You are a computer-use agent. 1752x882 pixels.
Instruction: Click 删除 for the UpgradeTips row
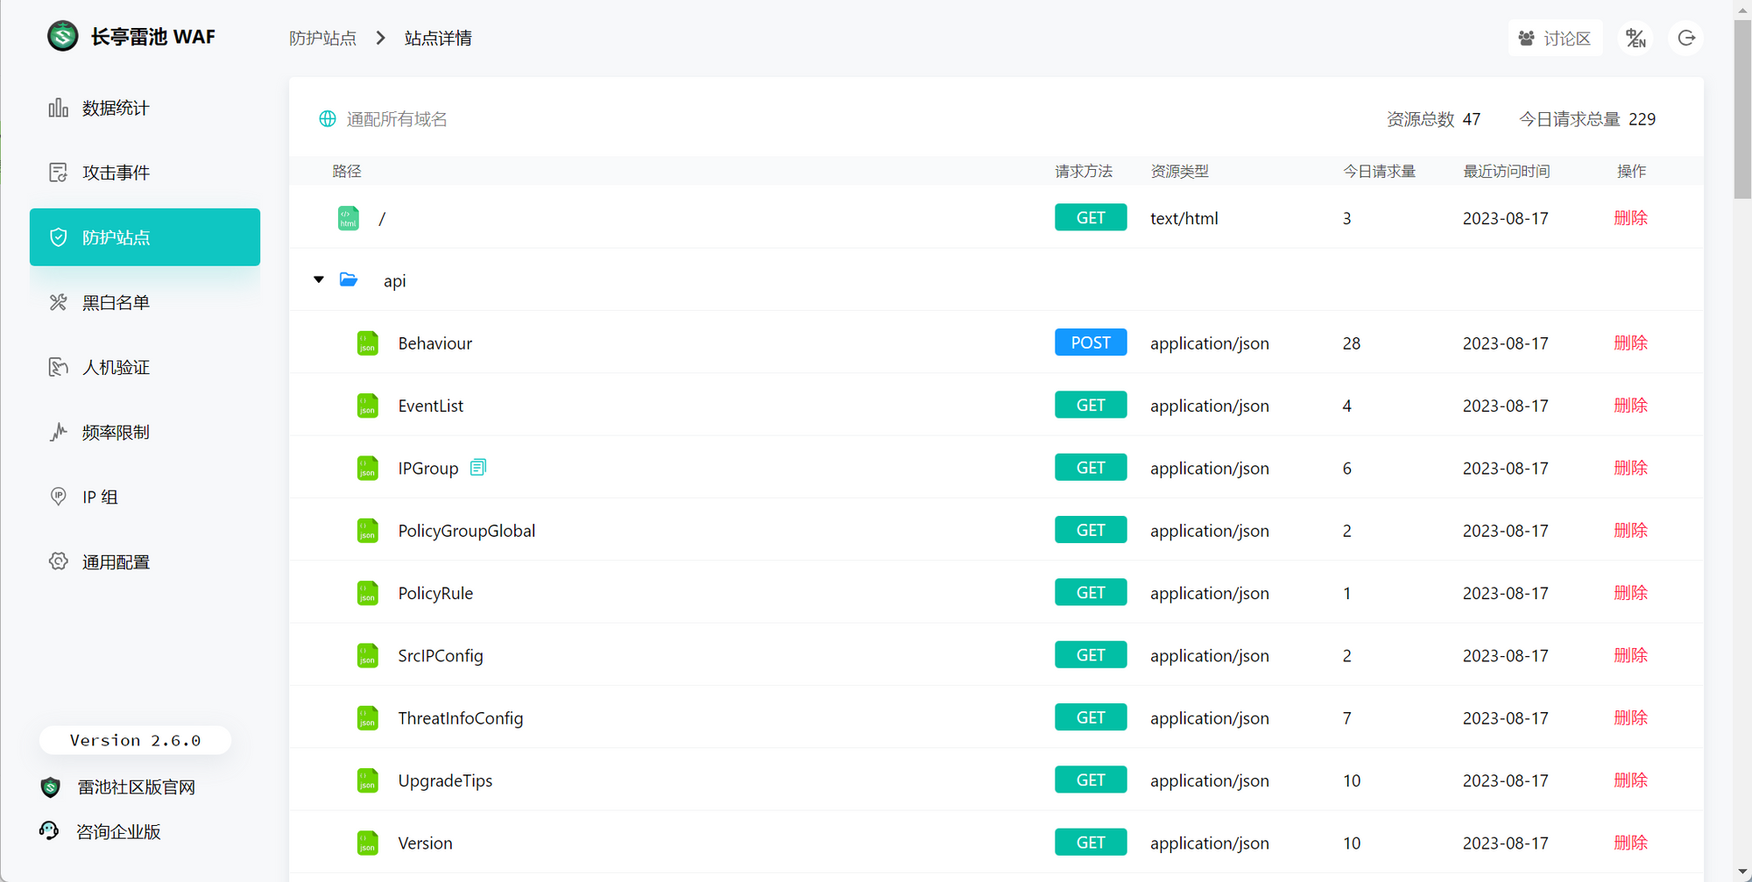tap(1630, 780)
